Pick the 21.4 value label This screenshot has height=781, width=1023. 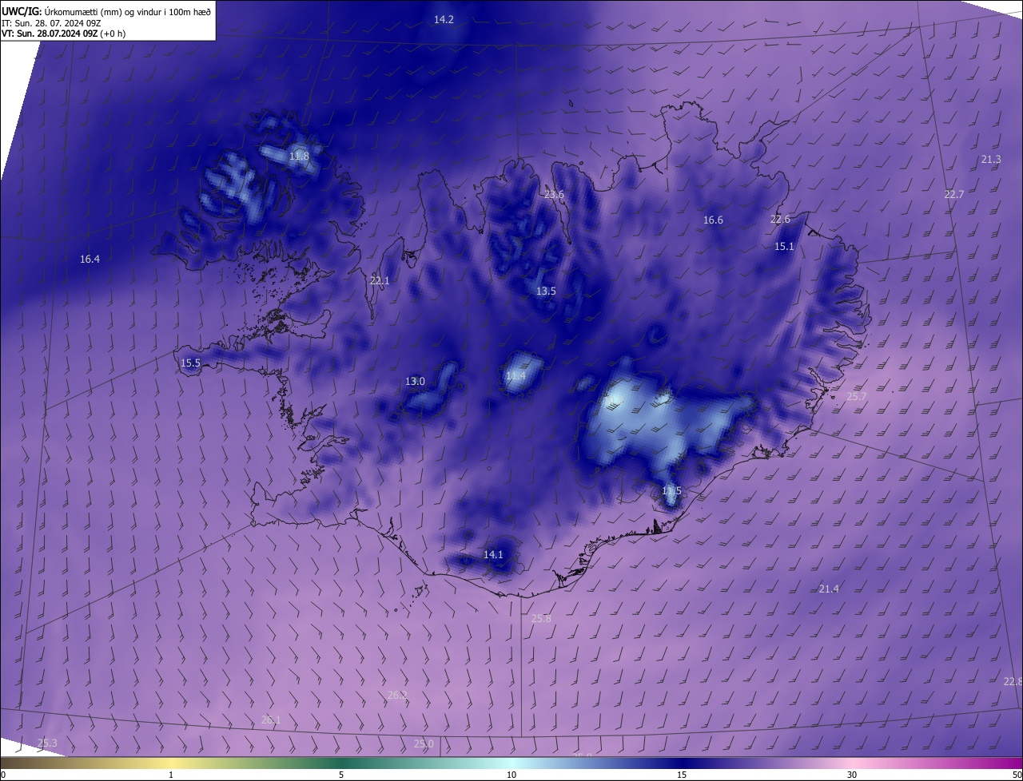[829, 589]
